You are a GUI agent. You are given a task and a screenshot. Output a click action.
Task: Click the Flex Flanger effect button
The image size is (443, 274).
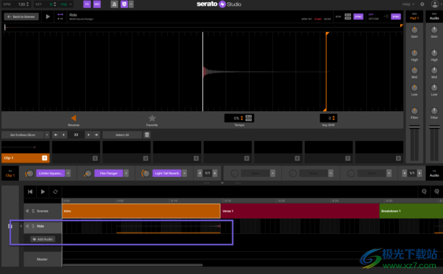[109, 173]
